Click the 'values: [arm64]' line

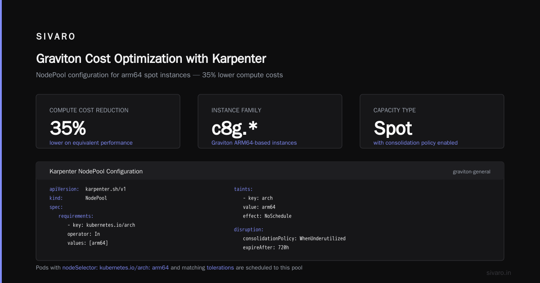(88, 243)
